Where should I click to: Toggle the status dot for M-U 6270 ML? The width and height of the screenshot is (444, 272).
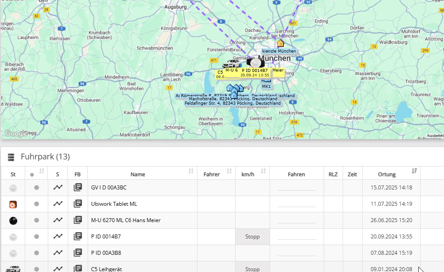(x=36, y=220)
